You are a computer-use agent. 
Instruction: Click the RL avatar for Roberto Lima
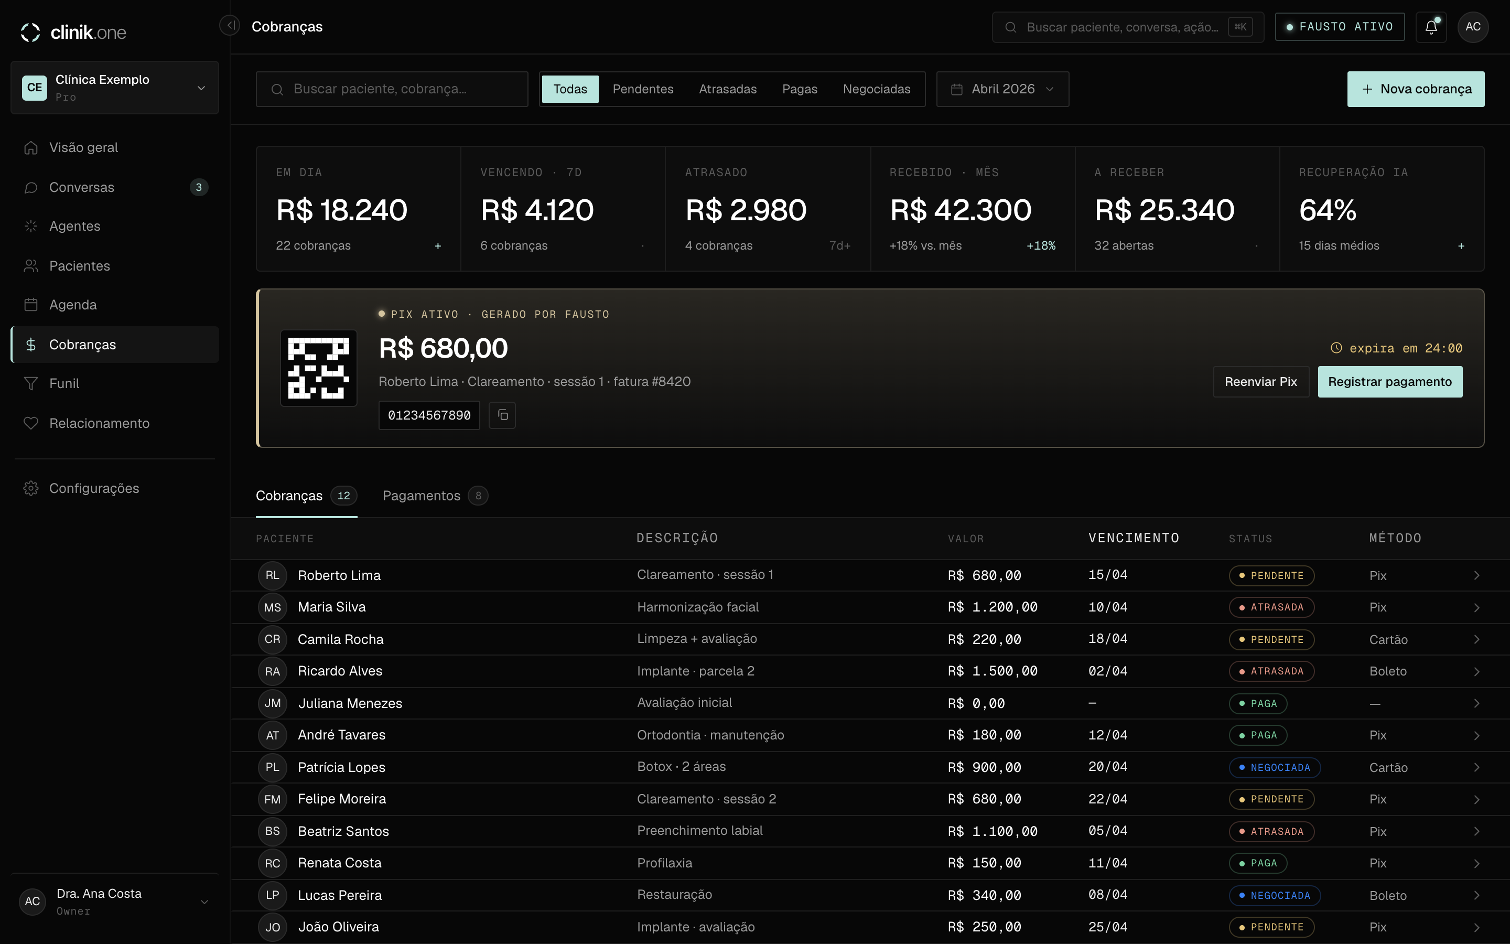point(272,575)
